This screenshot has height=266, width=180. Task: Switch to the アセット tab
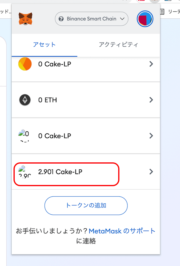pyautogui.click(x=44, y=45)
